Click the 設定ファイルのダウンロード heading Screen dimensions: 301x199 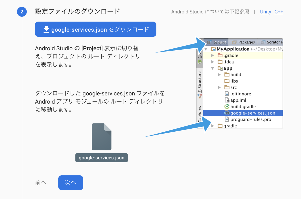[78, 11]
